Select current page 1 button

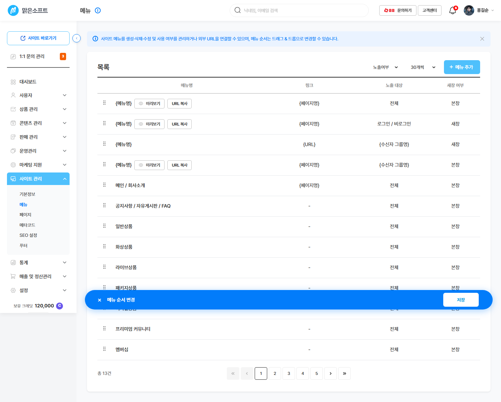click(x=261, y=373)
